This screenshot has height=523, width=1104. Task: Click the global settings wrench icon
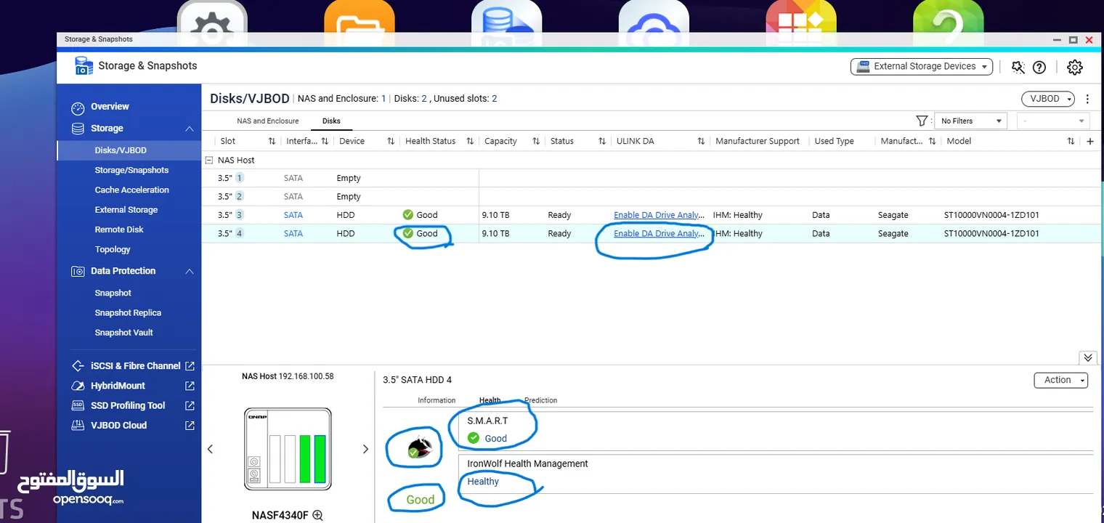click(x=1018, y=68)
